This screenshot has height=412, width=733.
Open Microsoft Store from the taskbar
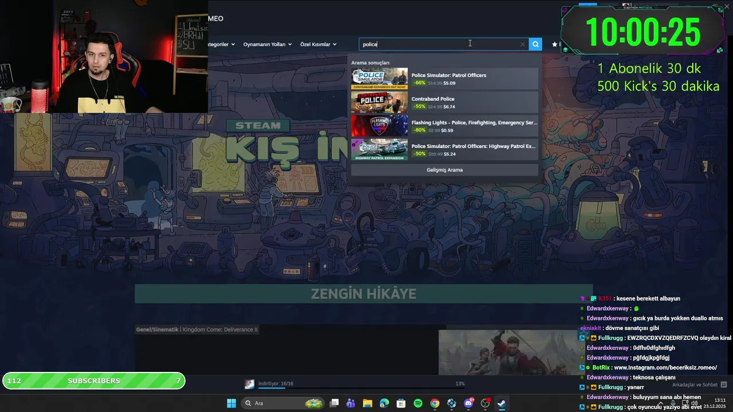click(401, 403)
